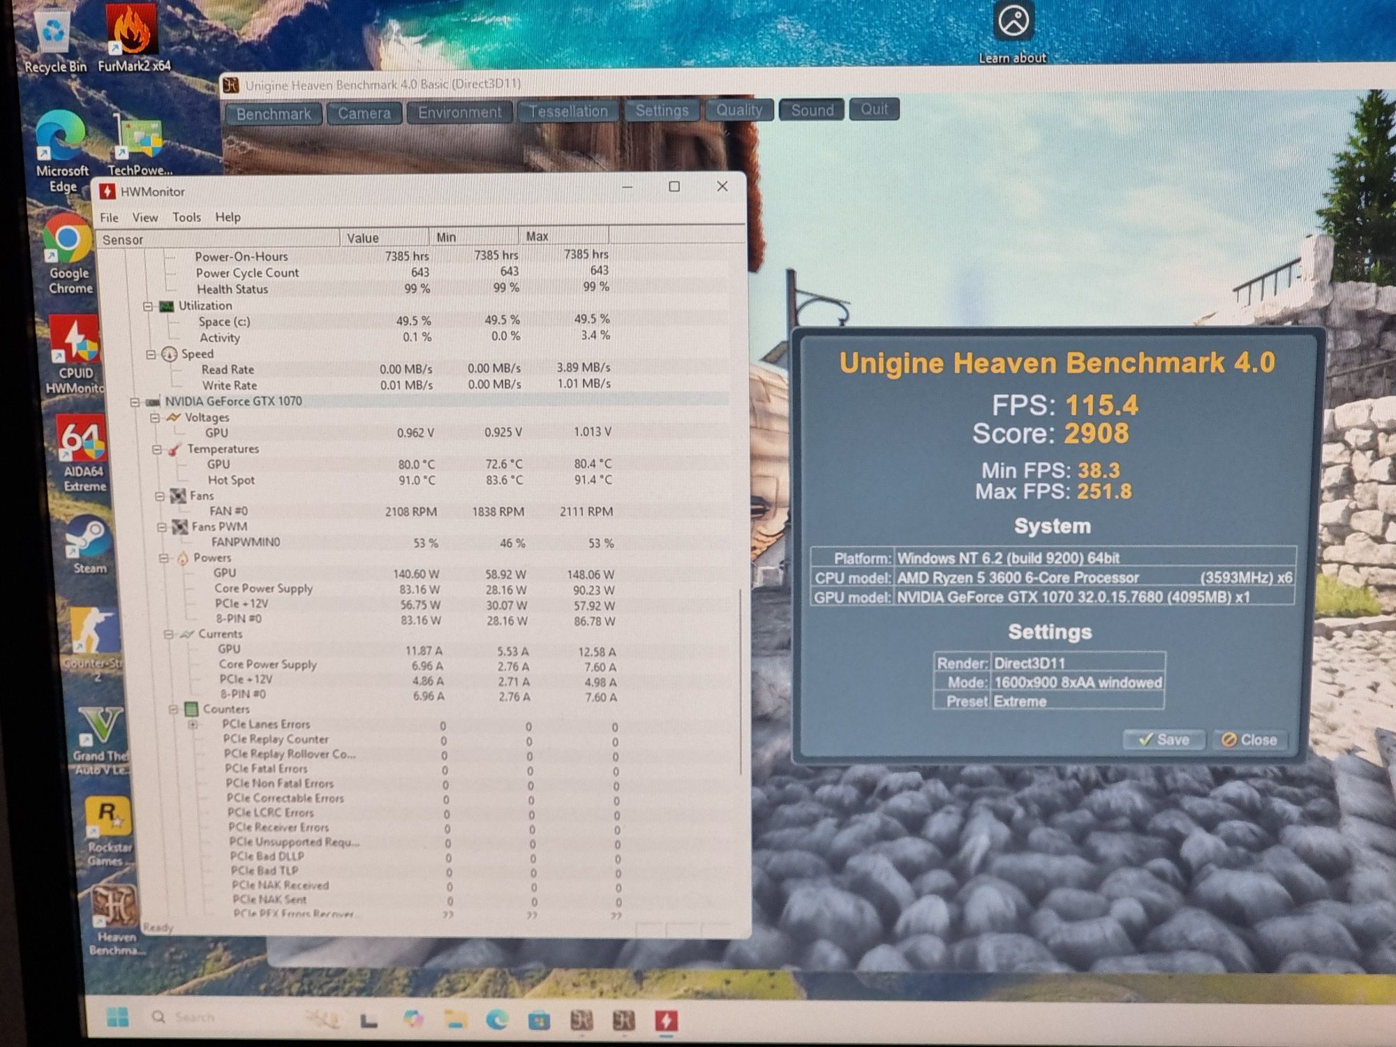The height and width of the screenshot is (1047, 1396).
Task: Collapse the Utilization tree node
Action: (148, 306)
